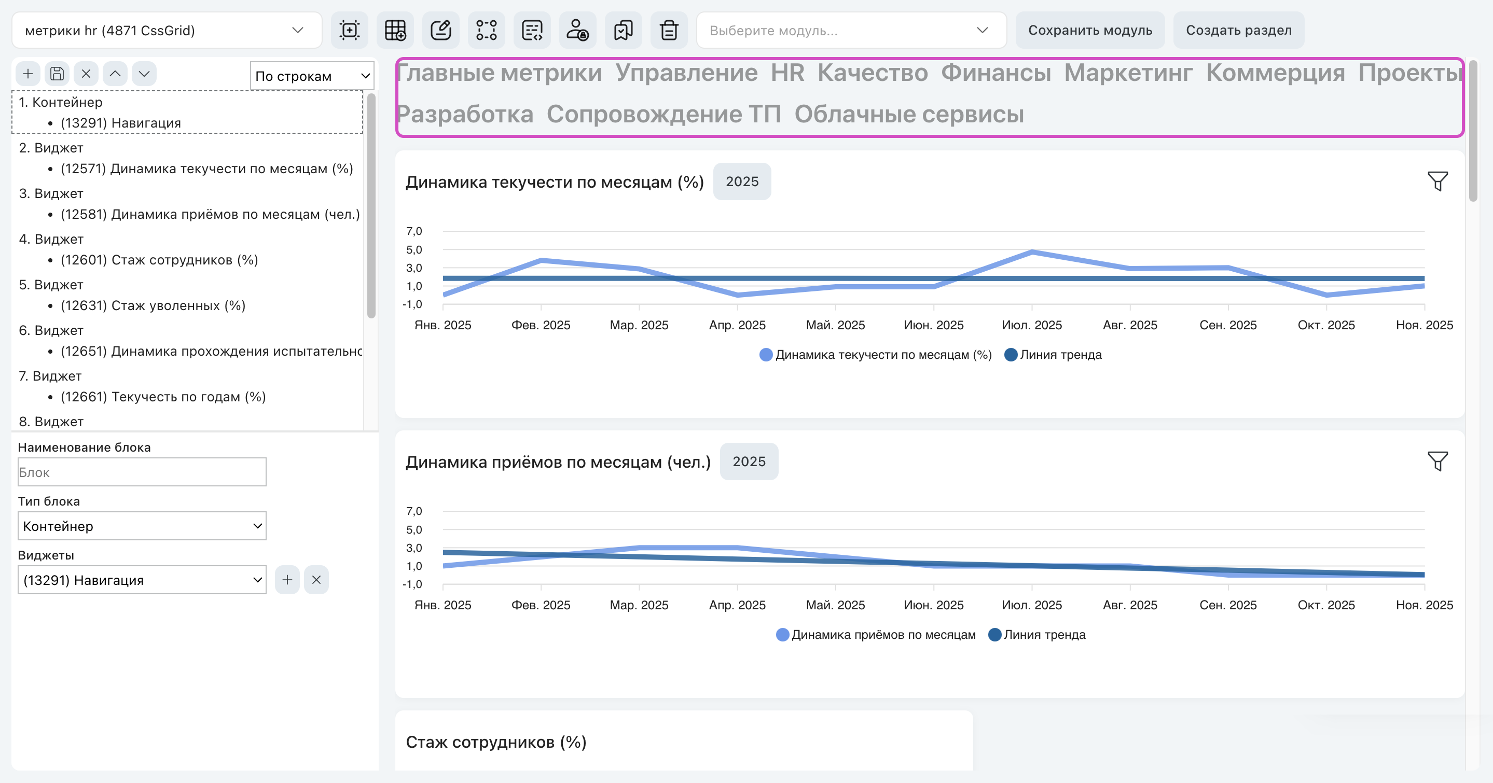Click the add-block frame icon in top toolbar

350,30
